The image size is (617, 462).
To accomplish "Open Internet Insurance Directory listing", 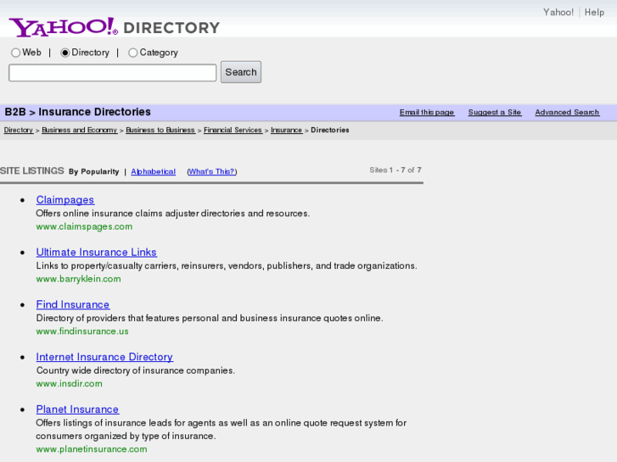I will (x=104, y=357).
